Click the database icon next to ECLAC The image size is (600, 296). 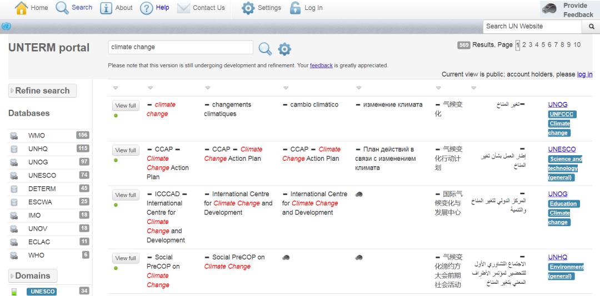pos(14,242)
